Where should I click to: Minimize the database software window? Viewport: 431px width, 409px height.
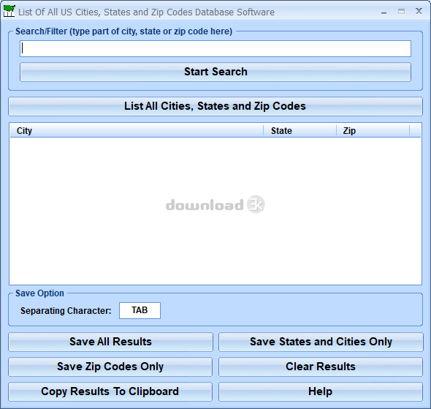click(x=384, y=12)
